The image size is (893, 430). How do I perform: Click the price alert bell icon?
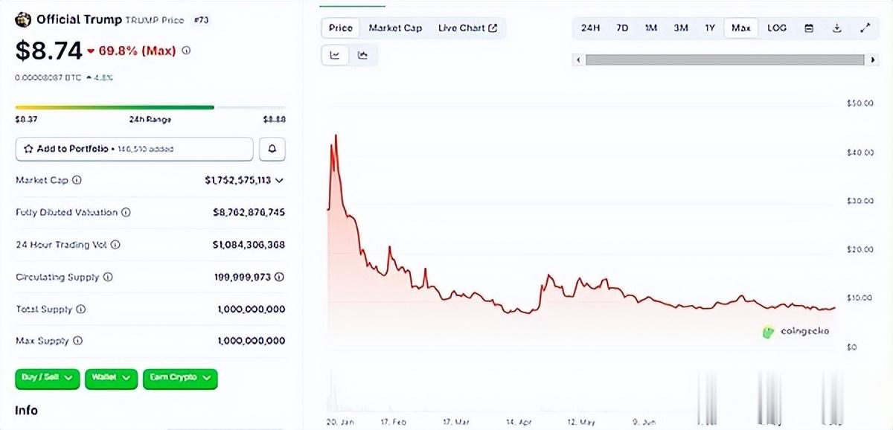[272, 149]
